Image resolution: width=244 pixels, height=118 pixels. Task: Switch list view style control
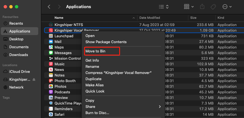[164, 7]
